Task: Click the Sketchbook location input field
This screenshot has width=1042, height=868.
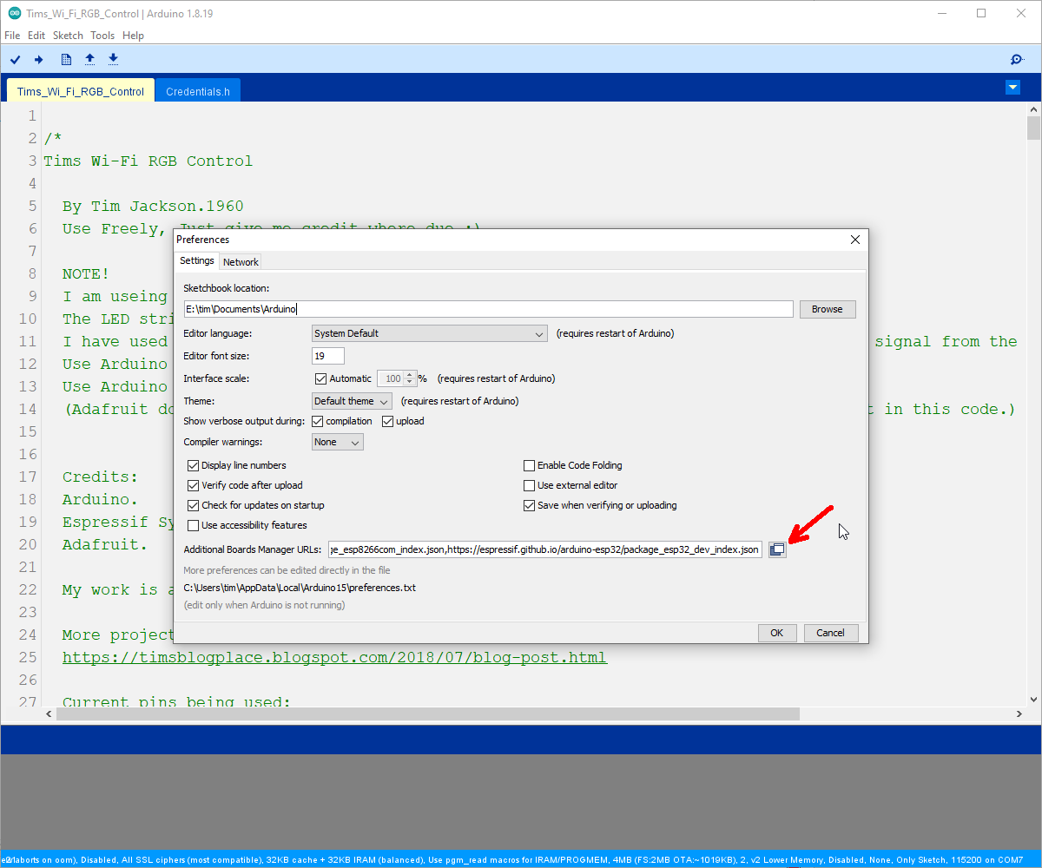Action: [x=488, y=309]
